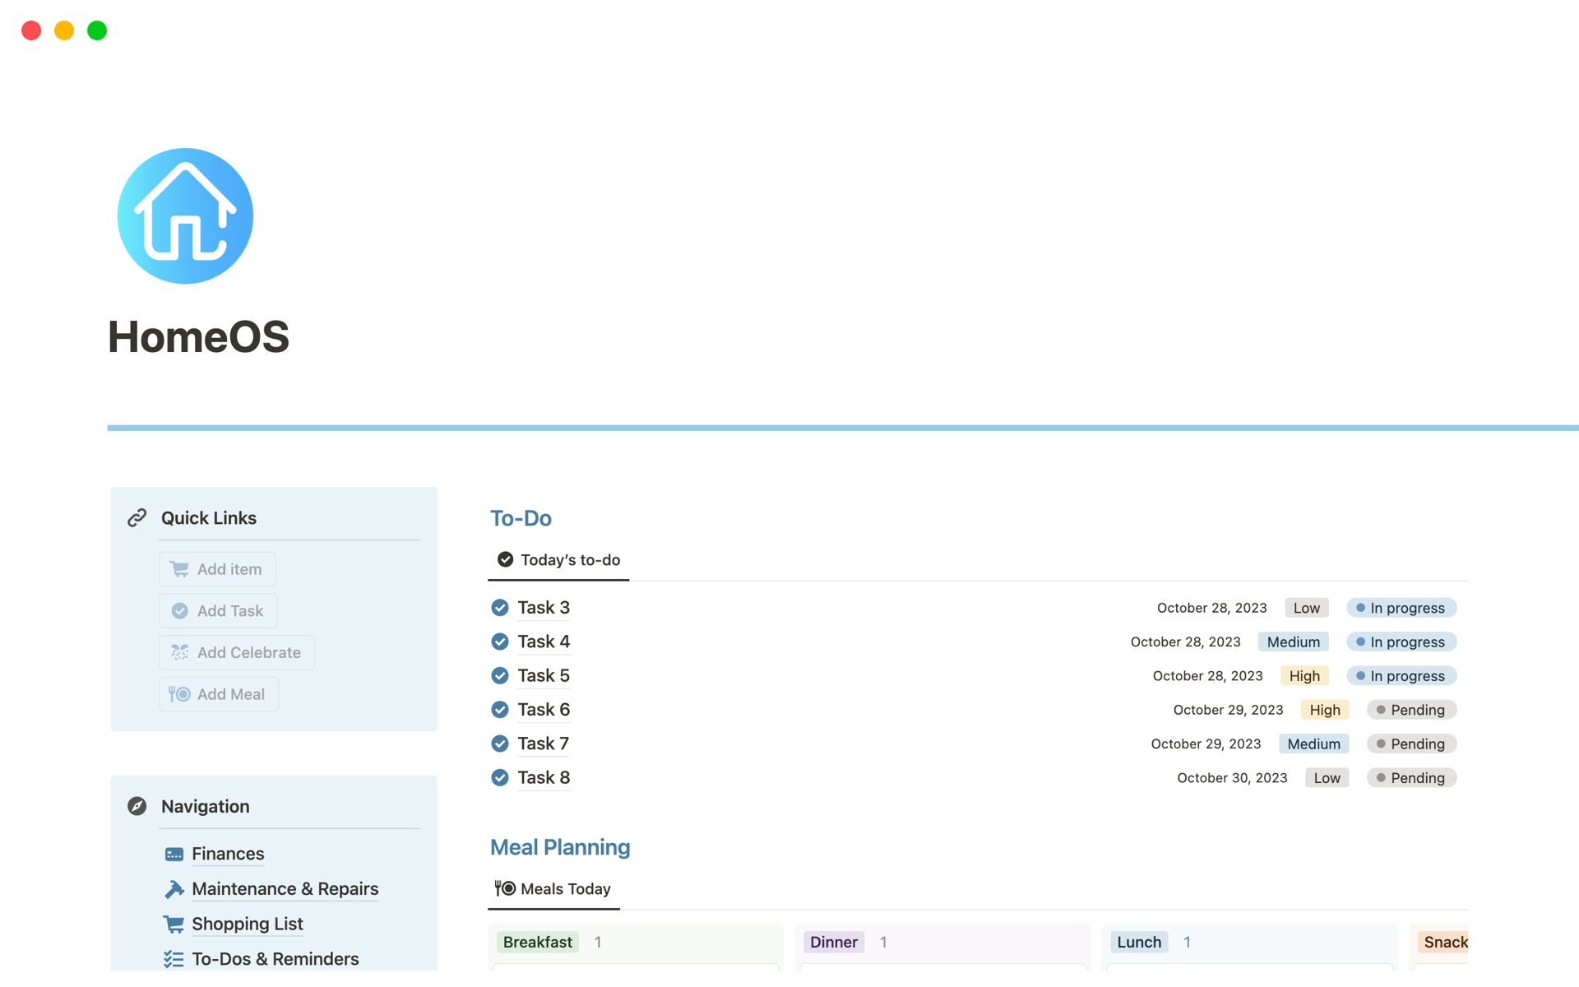Click the Navigation compass icon
The height and width of the screenshot is (987, 1579).
pyautogui.click(x=137, y=806)
